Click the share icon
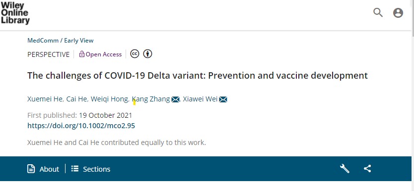The image size is (414, 191). (x=367, y=168)
